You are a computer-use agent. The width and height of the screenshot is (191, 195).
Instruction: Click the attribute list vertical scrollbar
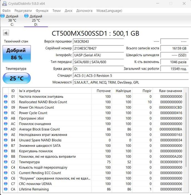[186, 129]
